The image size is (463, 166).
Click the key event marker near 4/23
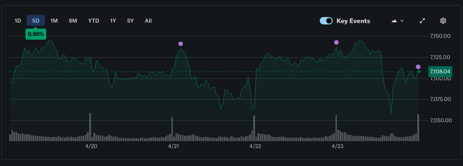(336, 42)
